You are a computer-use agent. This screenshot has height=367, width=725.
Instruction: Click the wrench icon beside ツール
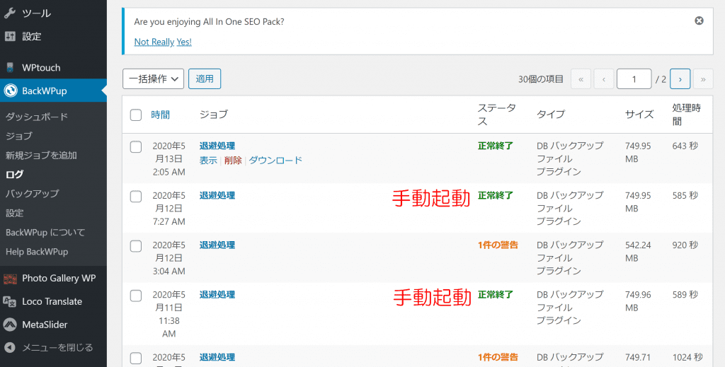10,13
